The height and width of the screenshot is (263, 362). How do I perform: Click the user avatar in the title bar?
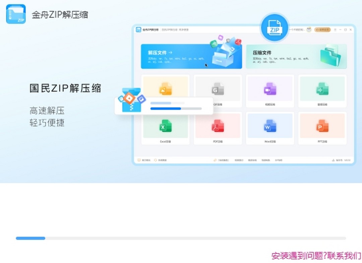309,29
